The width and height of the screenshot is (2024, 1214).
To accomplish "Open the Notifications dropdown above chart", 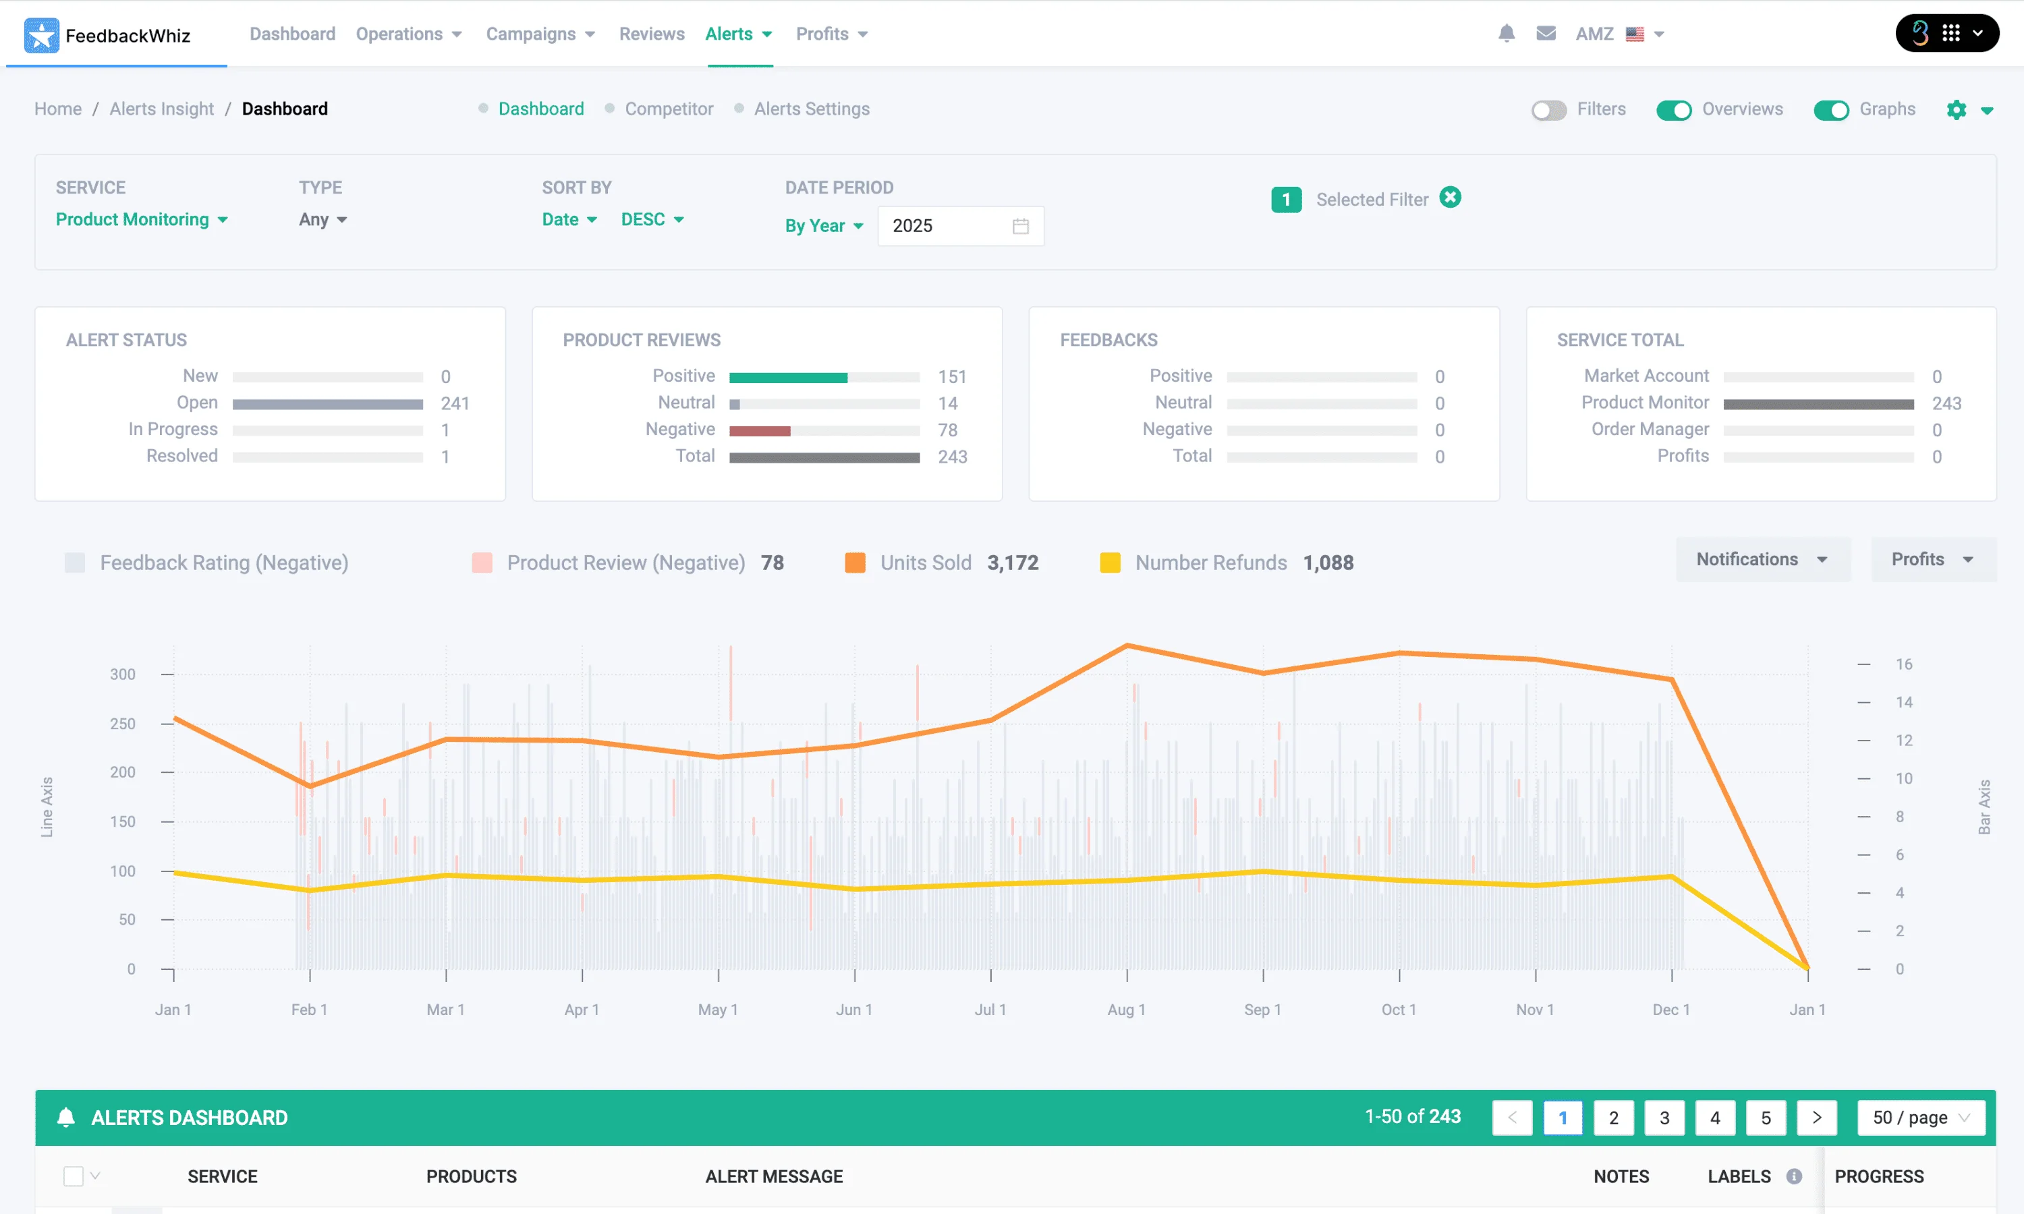I will 1762,560.
